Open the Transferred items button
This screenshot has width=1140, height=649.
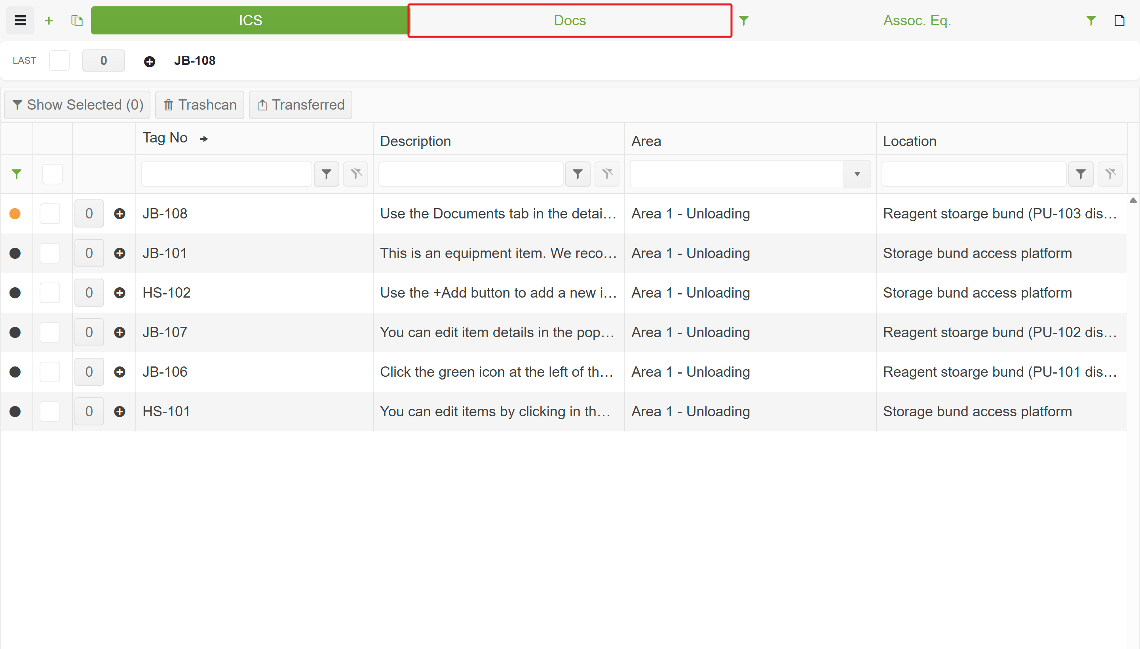pos(300,105)
